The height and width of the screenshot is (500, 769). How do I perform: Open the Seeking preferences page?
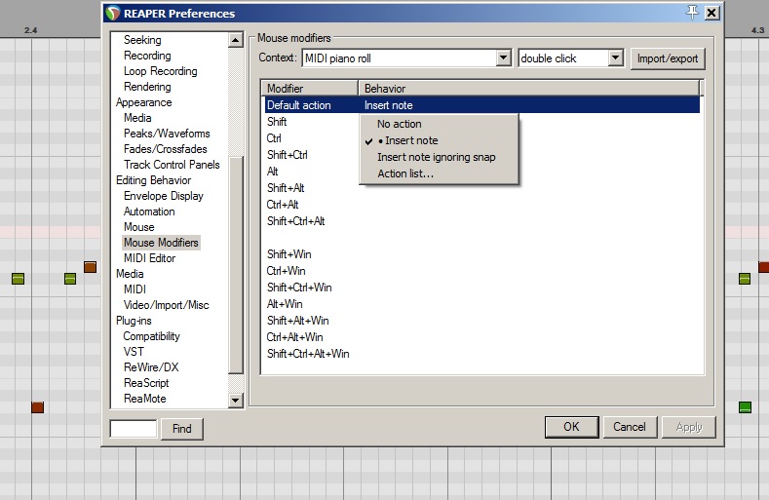142,40
